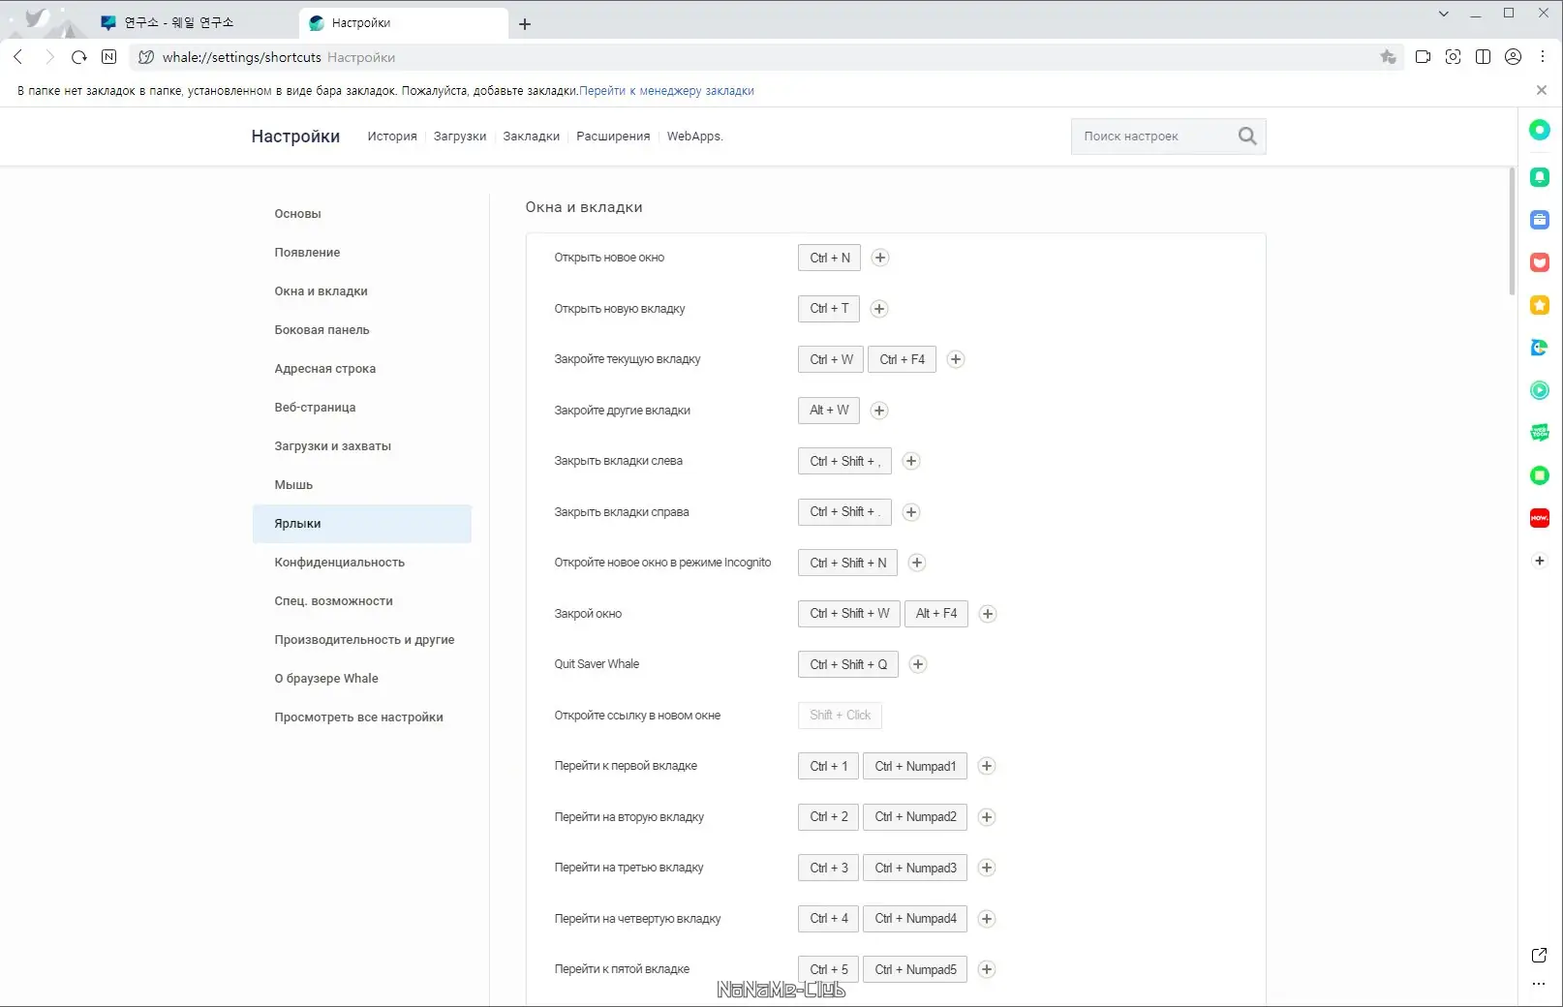Click the bookmark manager link in the bar
Viewport: 1563px width, 1007px height.
tap(666, 91)
